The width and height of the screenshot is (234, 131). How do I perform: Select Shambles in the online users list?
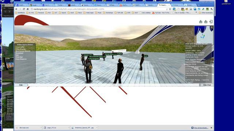click(x=19, y=53)
